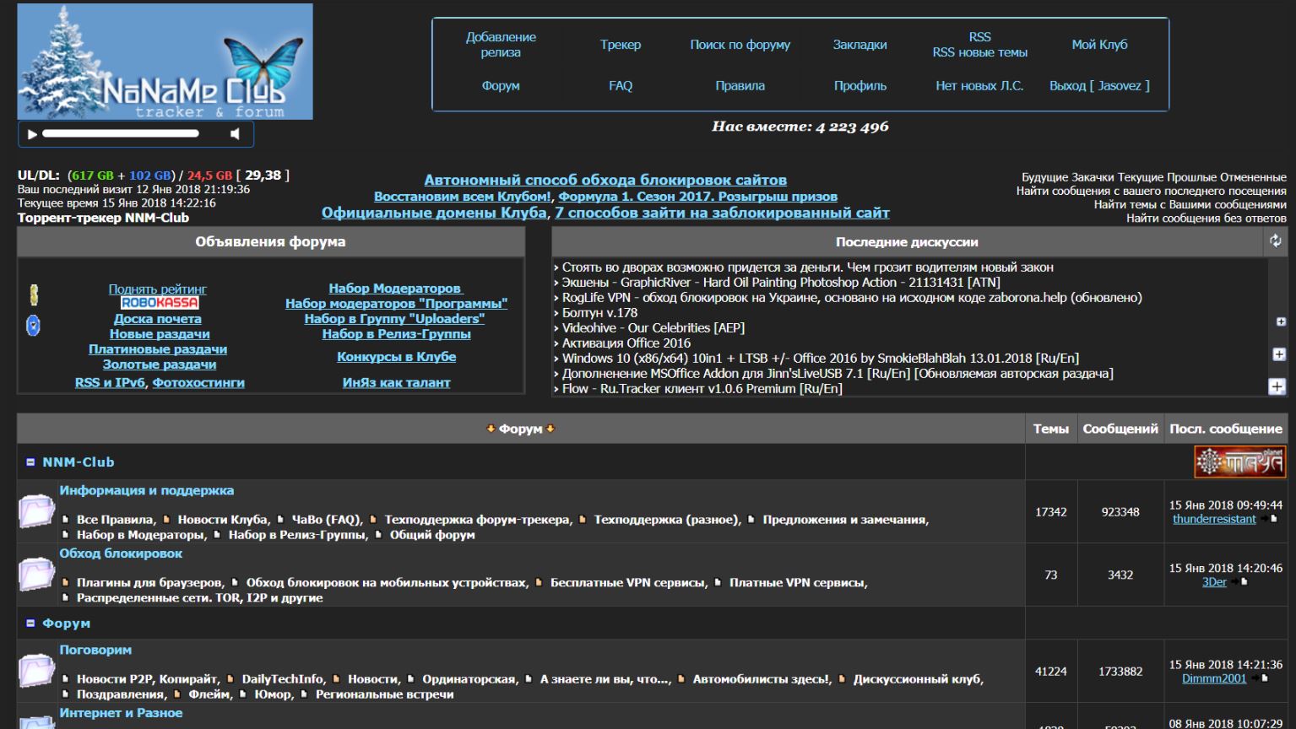Open the Набор Модераторов announcement link
1296x729 pixels.
tap(396, 289)
